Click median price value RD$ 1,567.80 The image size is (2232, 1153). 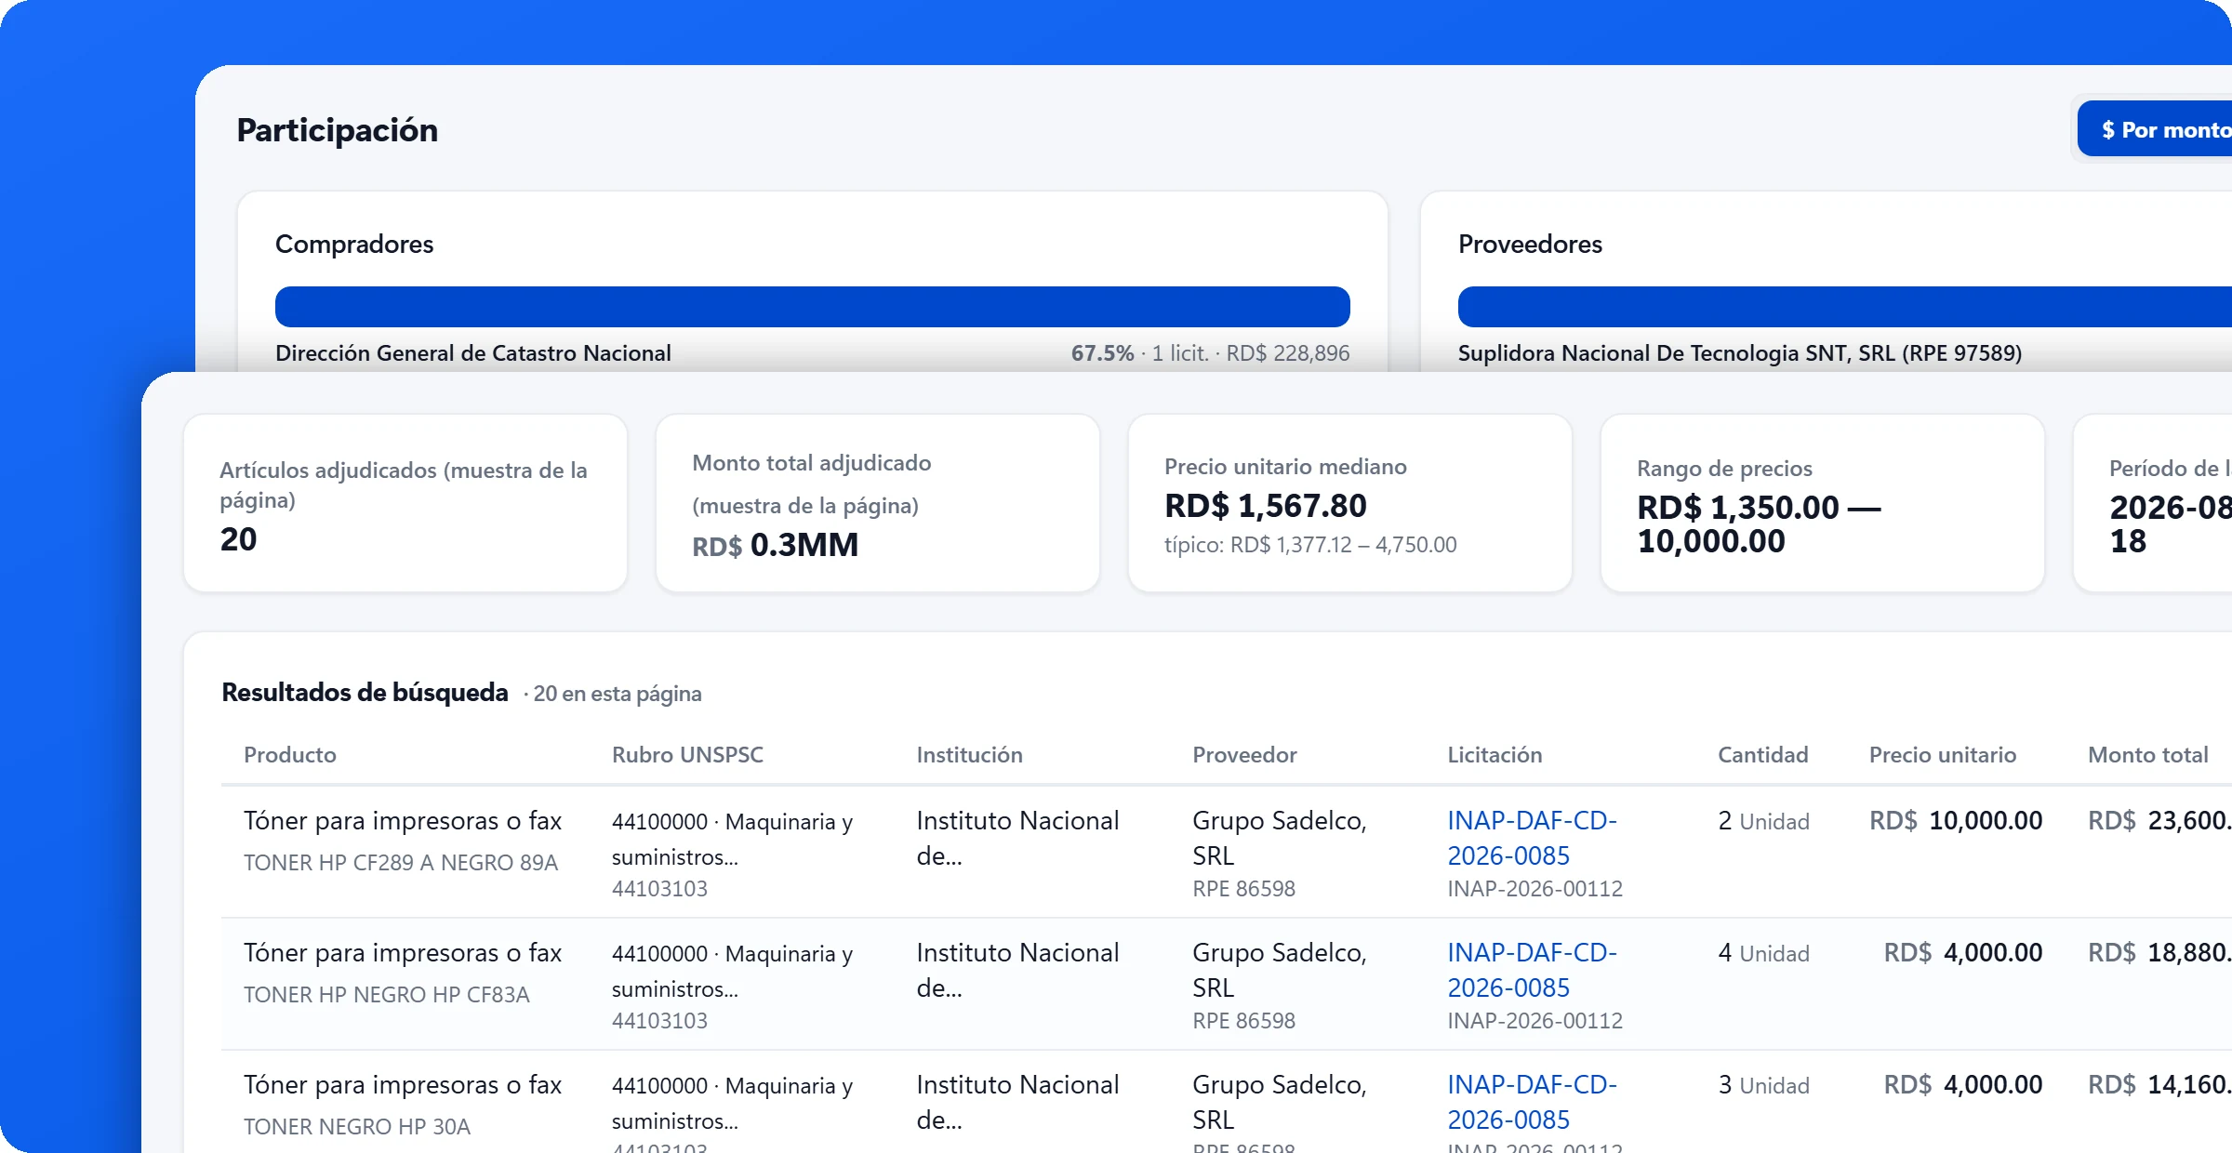[1265, 506]
